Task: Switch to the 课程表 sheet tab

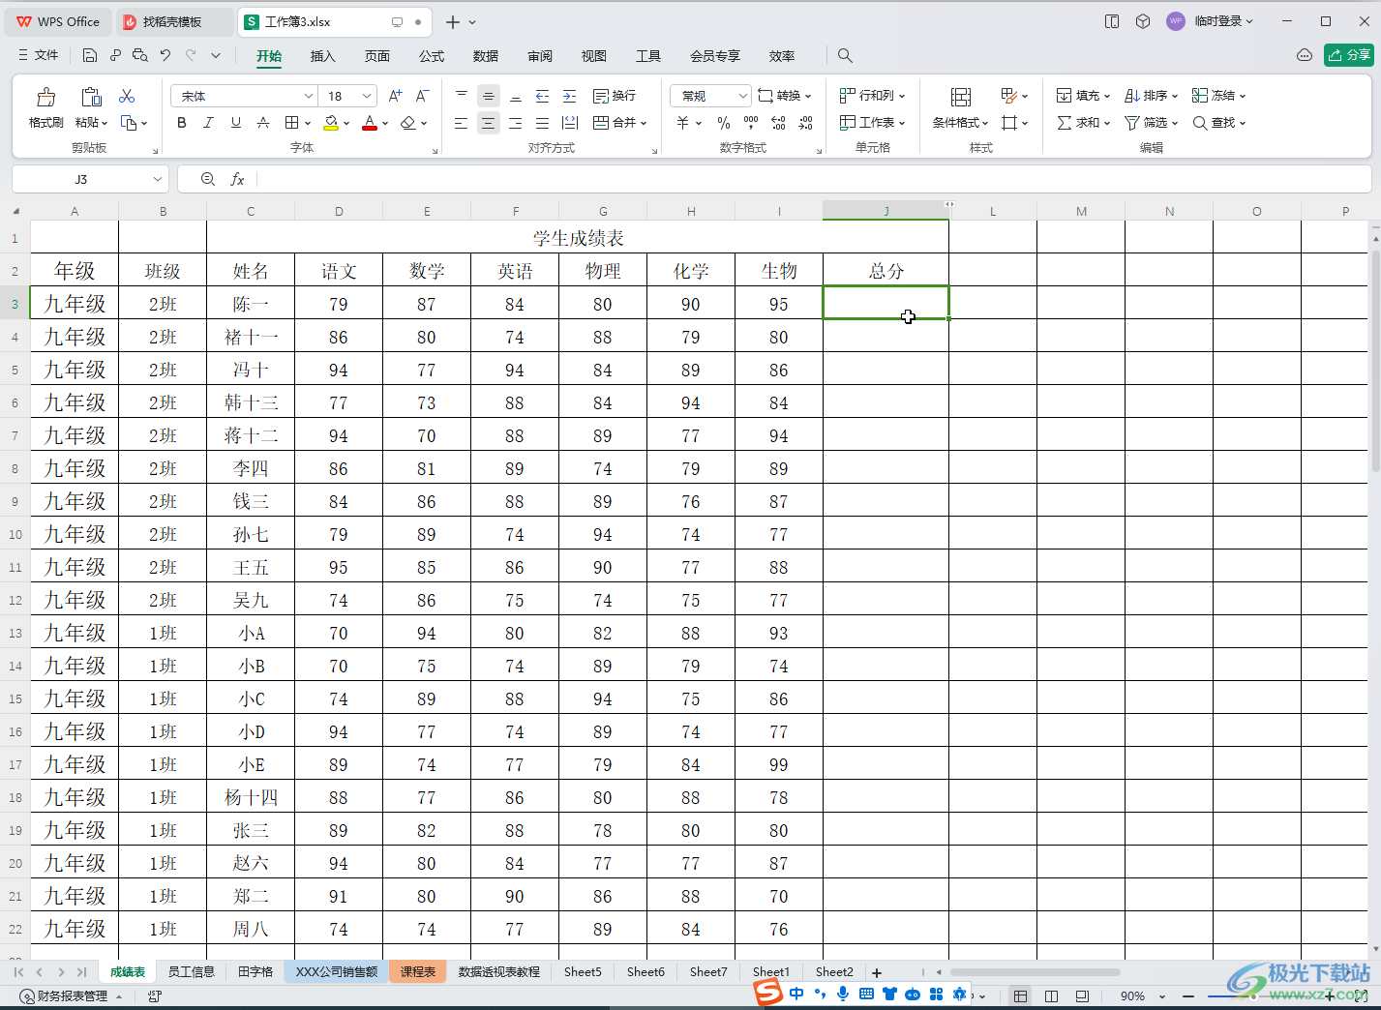Action: tap(418, 971)
